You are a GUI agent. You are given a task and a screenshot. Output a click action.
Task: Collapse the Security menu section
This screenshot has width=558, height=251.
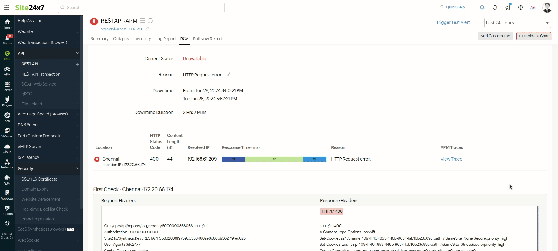coord(78,168)
